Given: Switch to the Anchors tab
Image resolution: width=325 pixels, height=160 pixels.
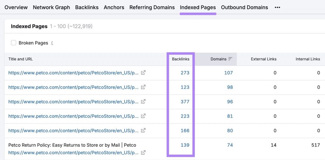Looking at the screenshot, I should click(x=114, y=8).
